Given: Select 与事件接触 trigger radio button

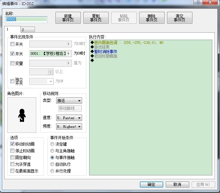Looking at the screenshot, I should tap(52, 157).
